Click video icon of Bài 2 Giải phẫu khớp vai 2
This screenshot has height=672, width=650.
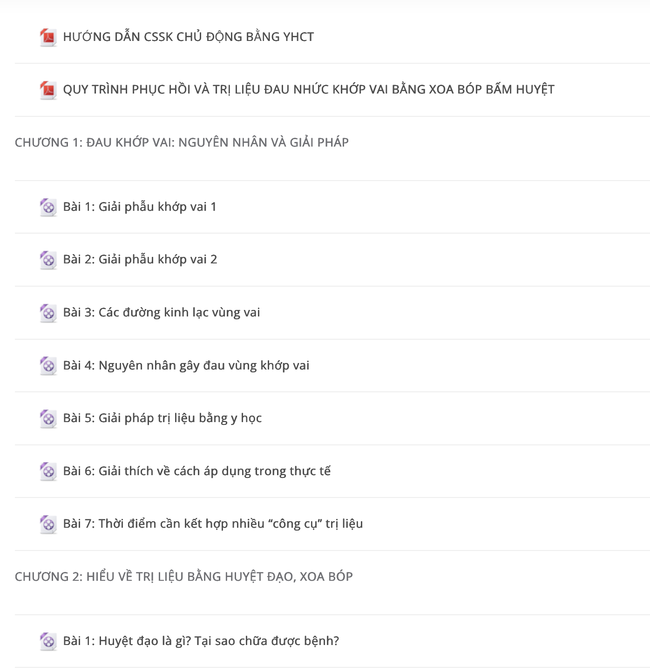tap(48, 260)
